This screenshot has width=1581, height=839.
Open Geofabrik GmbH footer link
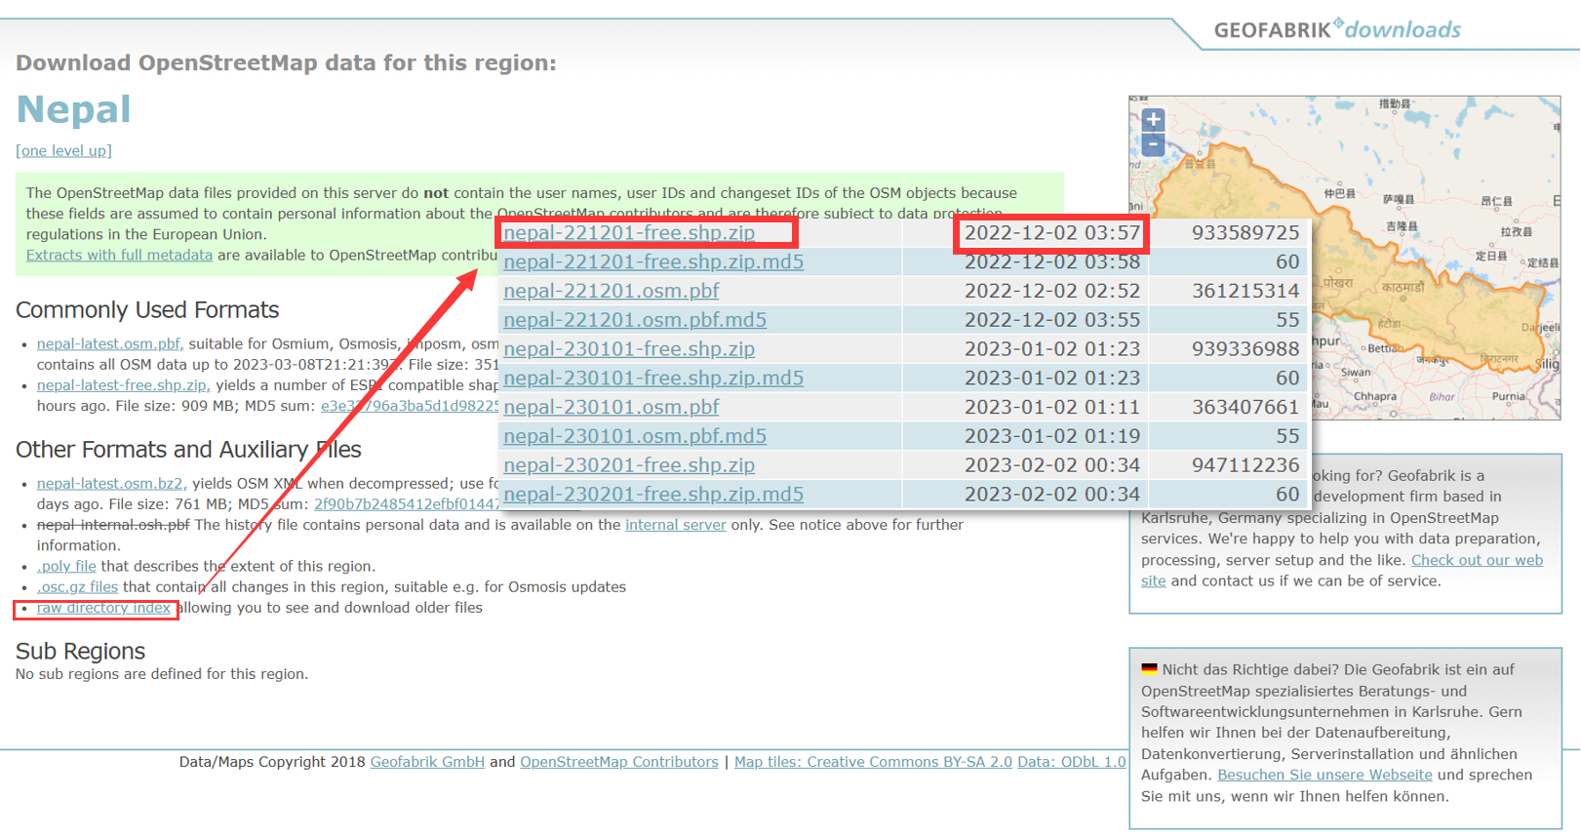tap(427, 762)
